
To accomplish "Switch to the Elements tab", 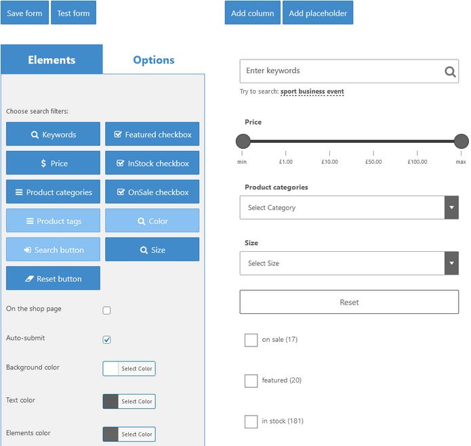I will coord(52,60).
